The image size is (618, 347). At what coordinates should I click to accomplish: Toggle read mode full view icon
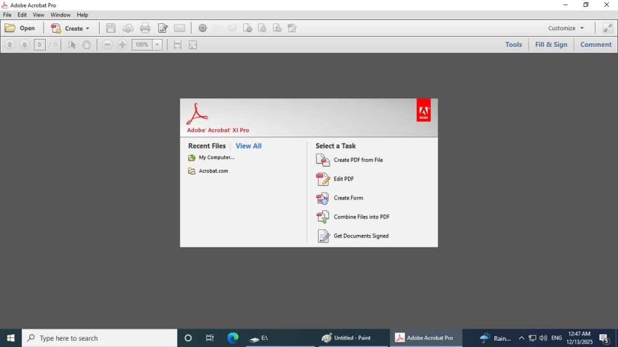click(x=608, y=28)
